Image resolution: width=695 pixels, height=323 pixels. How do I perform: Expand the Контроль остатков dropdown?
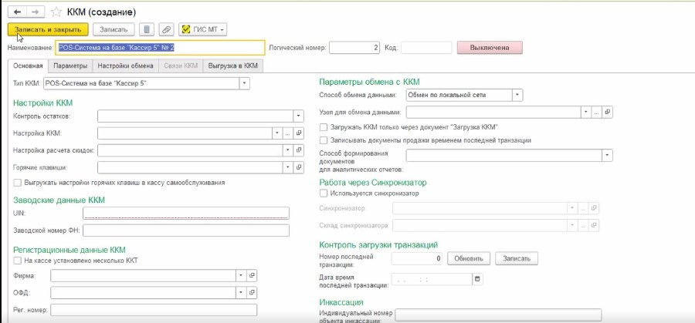point(299,116)
